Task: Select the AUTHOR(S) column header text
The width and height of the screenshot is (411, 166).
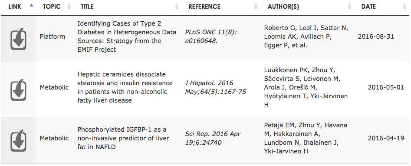Action: pos(283,7)
